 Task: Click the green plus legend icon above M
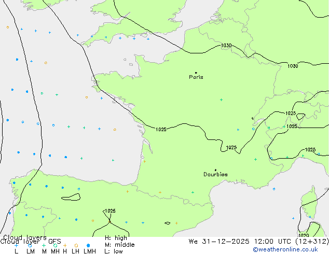pyautogui.click(x=44, y=245)
